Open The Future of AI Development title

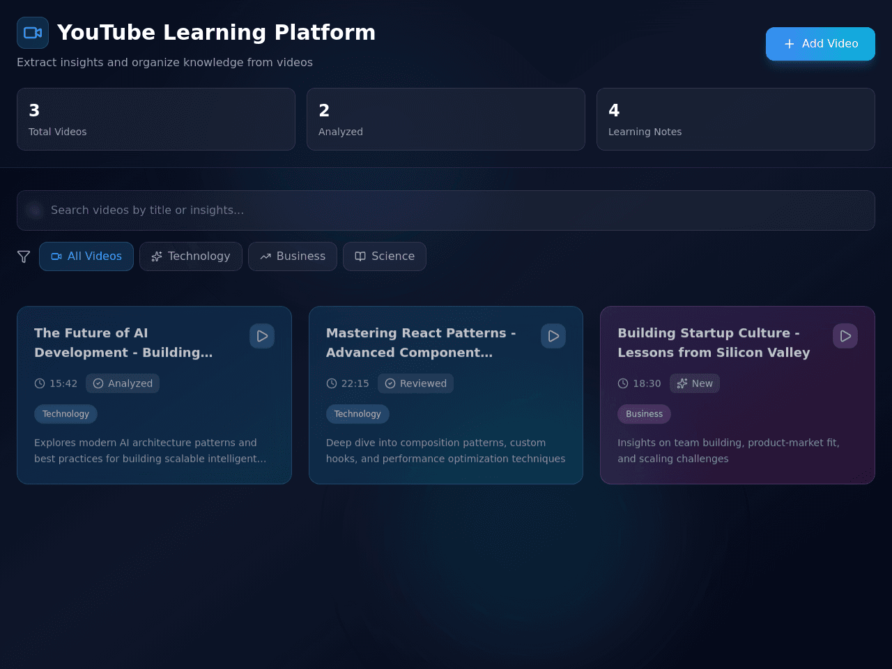coord(123,343)
